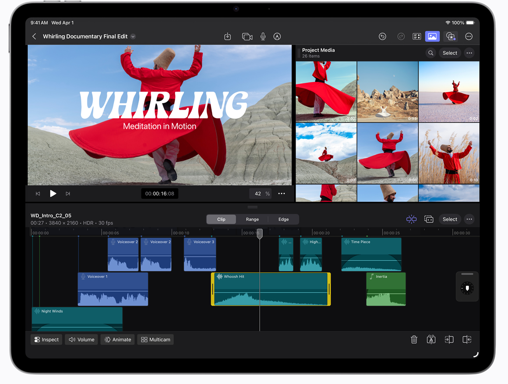Viewport: 508px width, 384px height.
Task: Toggle timeline snapping icon
Action: coord(411,219)
